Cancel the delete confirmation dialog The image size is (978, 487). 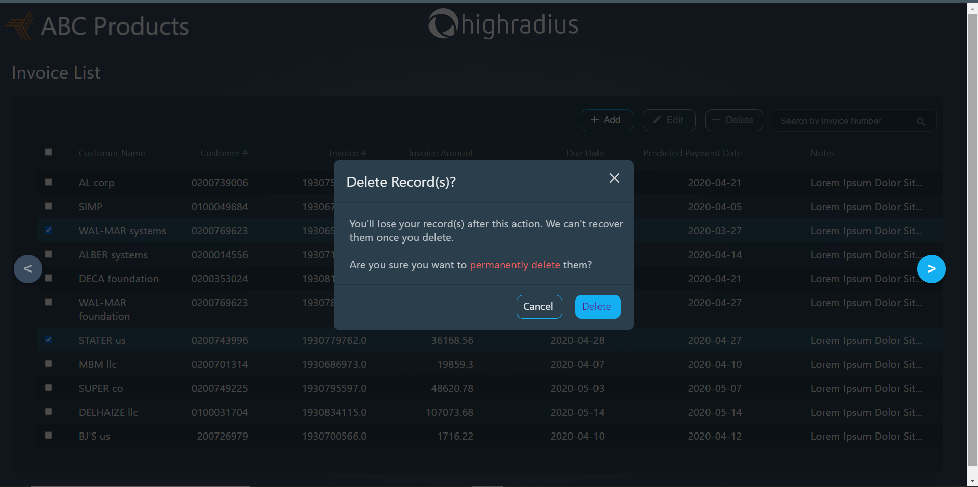539,307
